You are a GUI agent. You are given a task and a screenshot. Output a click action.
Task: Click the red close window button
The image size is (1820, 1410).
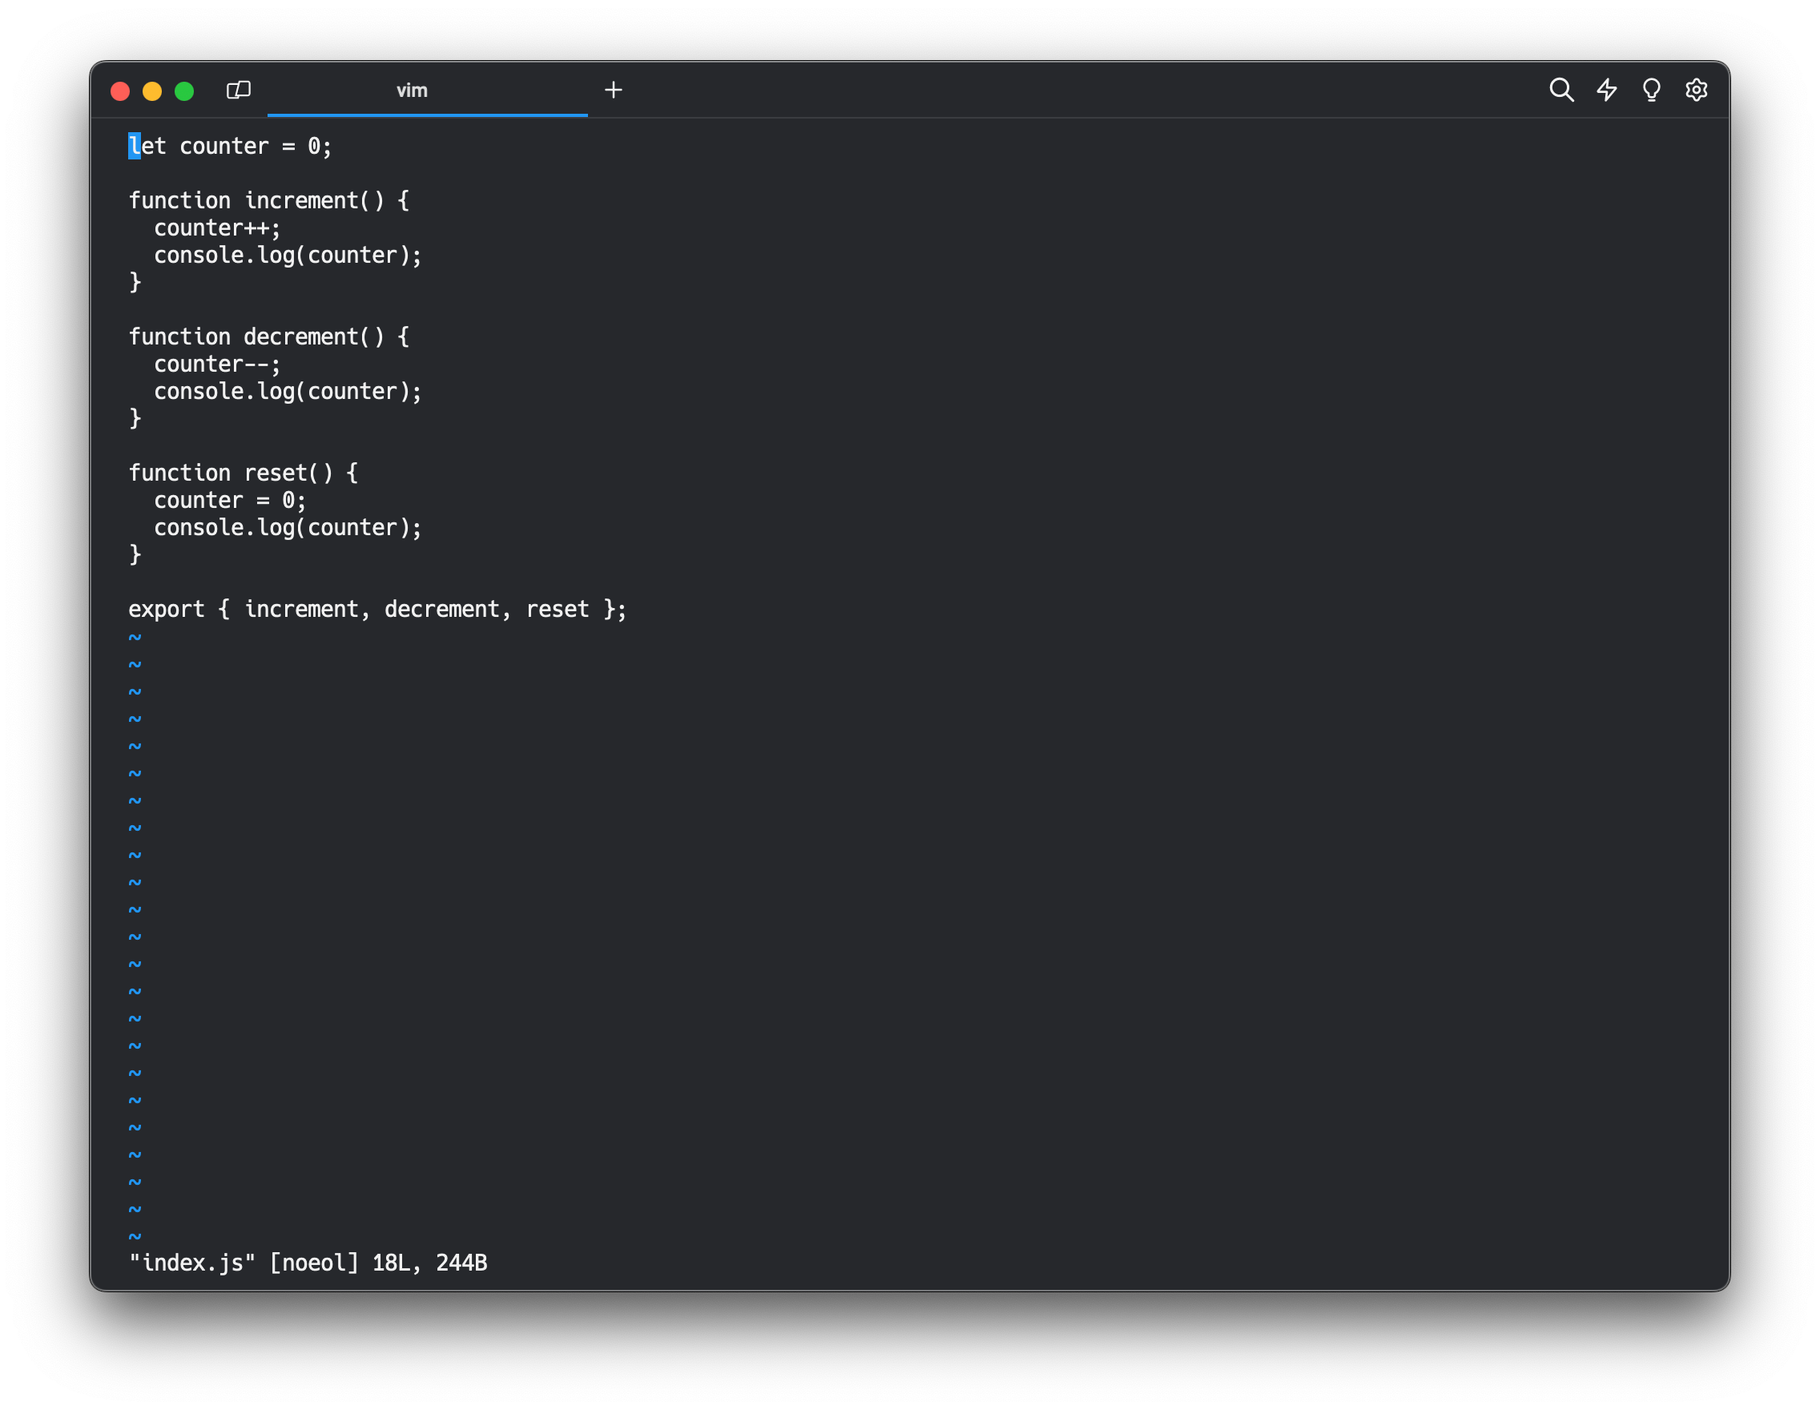click(x=120, y=91)
